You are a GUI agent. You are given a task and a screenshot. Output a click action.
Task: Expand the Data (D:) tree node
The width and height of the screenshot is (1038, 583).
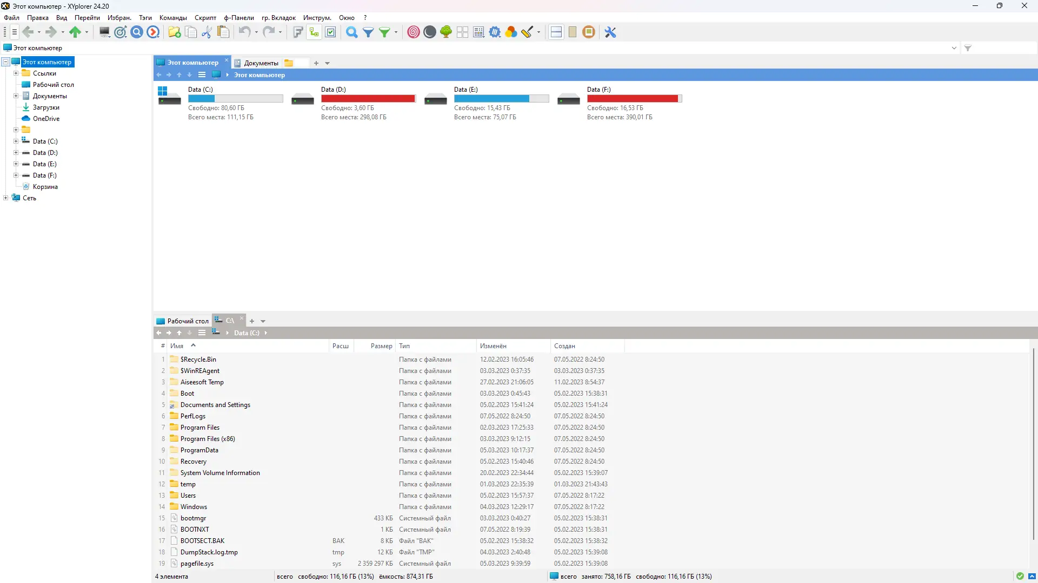(x=16, y=153)
